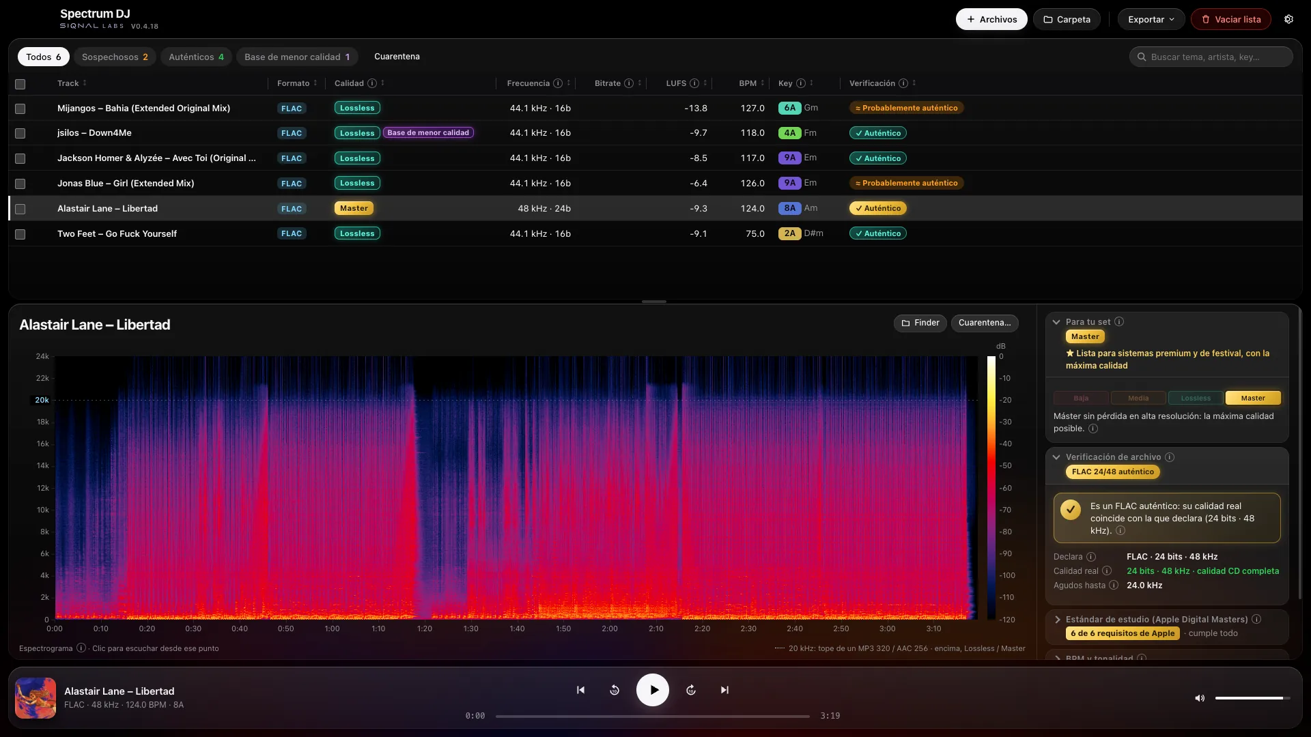Click the play button in the player
Screen dimensions: 1311x737
tap(653, 690)
